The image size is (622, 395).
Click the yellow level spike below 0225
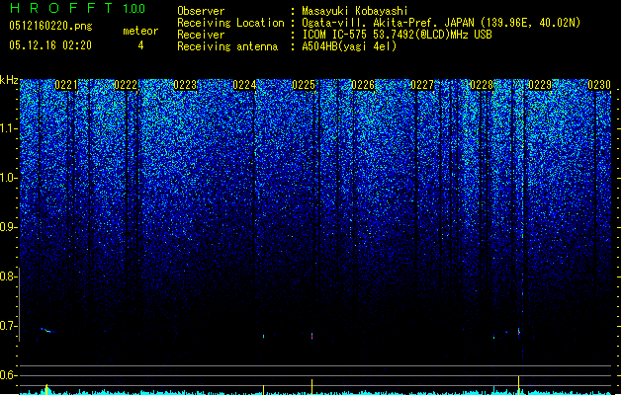[311, 386]
